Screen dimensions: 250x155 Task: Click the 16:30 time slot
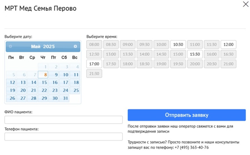click(x=228, y=54)
